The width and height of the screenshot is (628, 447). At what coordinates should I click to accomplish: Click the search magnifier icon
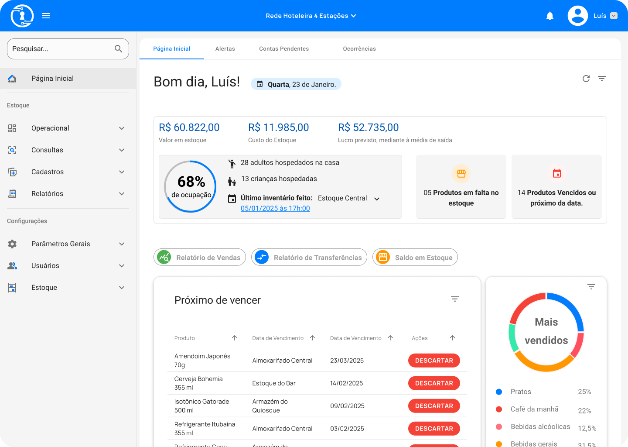tap(118, 49)
